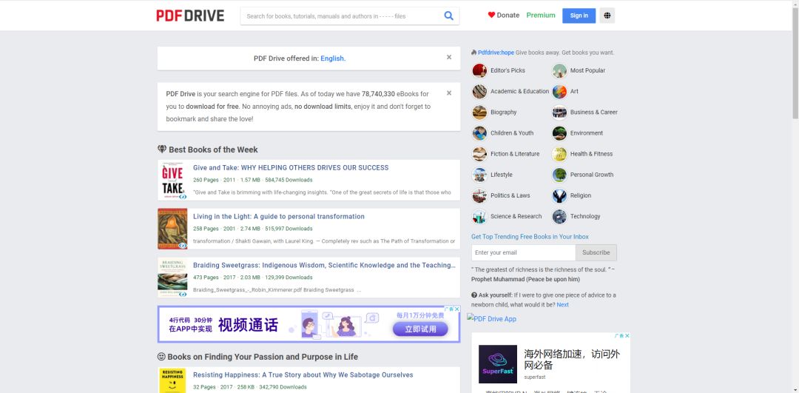Click the search magnifier icon
The height and width of the screenshot is (393, 799).
pos(448,16)
